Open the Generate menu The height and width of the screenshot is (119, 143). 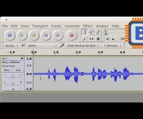pyautogui.click(x=72, y=26)
